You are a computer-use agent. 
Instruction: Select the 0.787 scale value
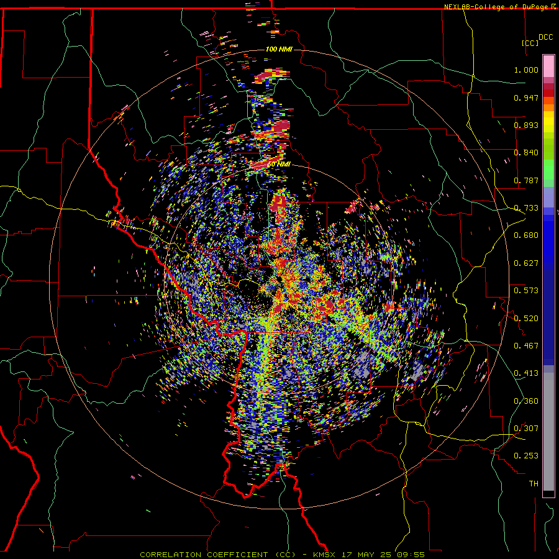(x=526, y=180)
